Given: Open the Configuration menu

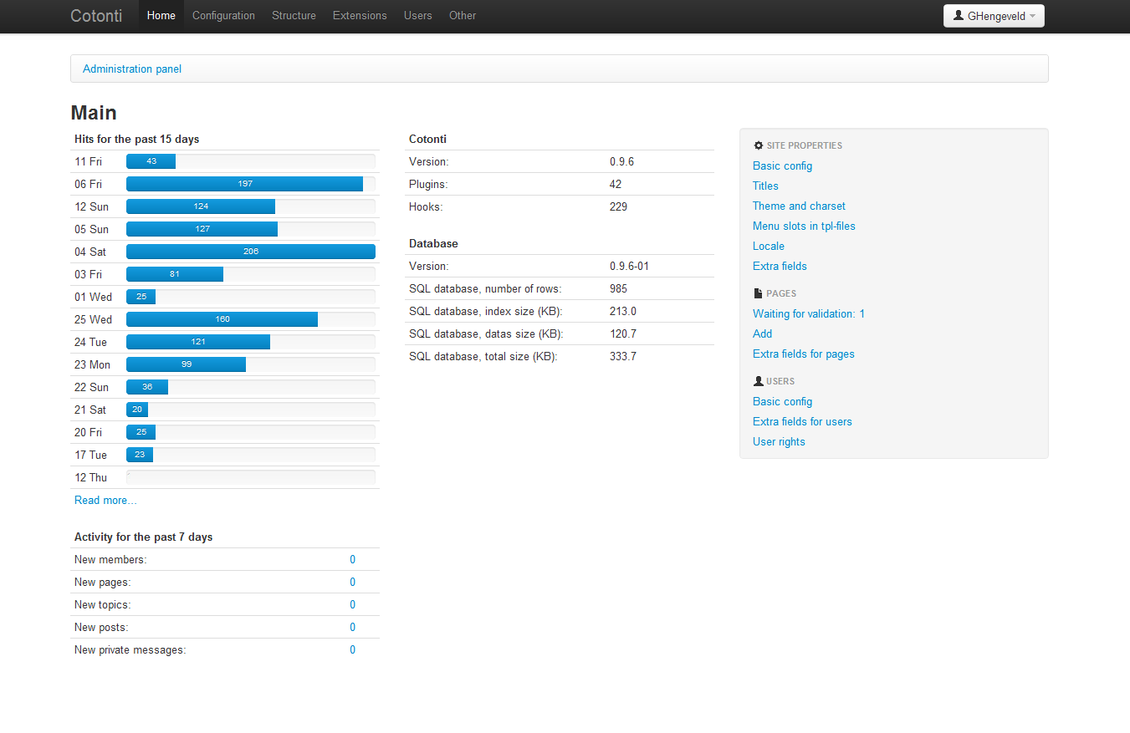Looking at the screenshot, I should point(223,16).
